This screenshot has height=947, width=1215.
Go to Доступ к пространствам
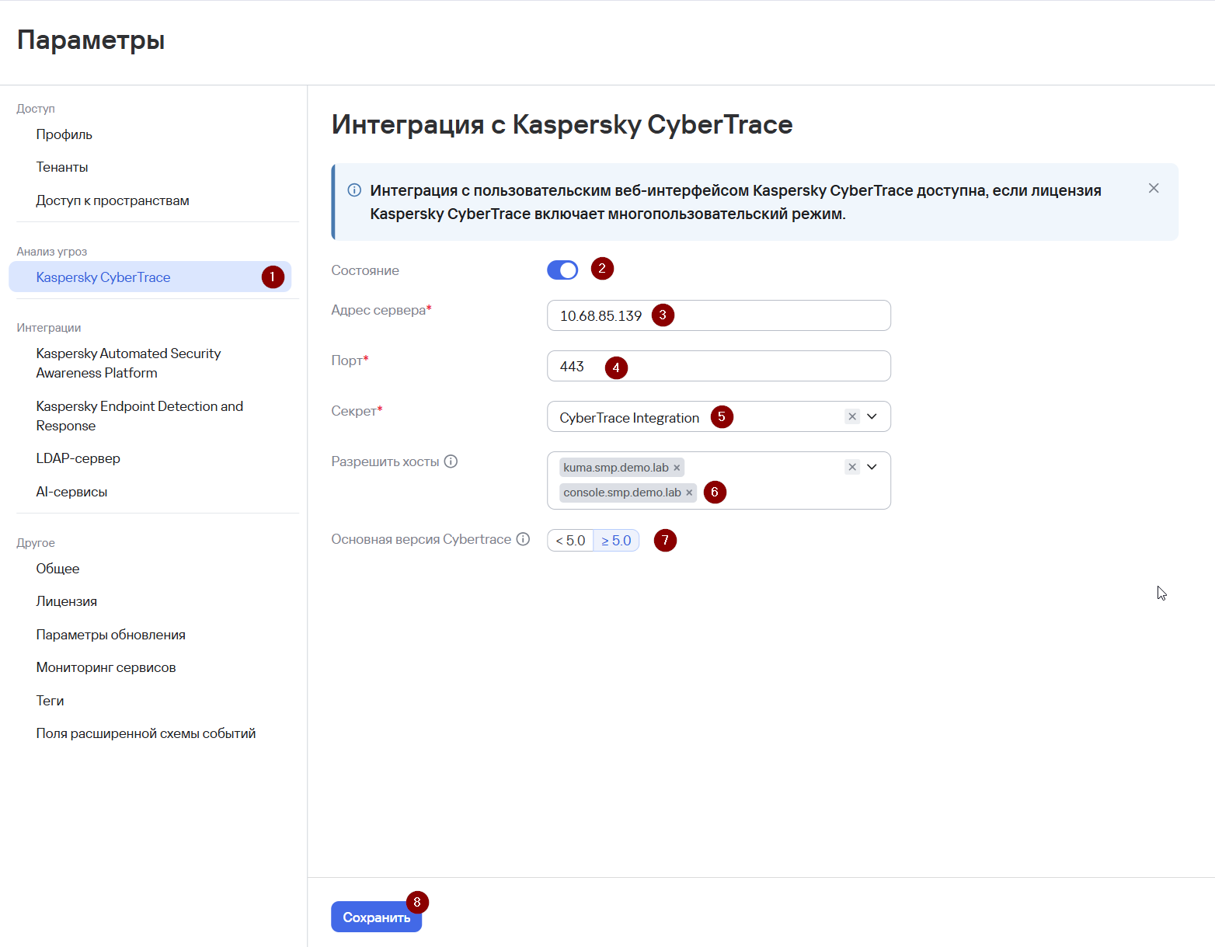(x=113, y=200)
